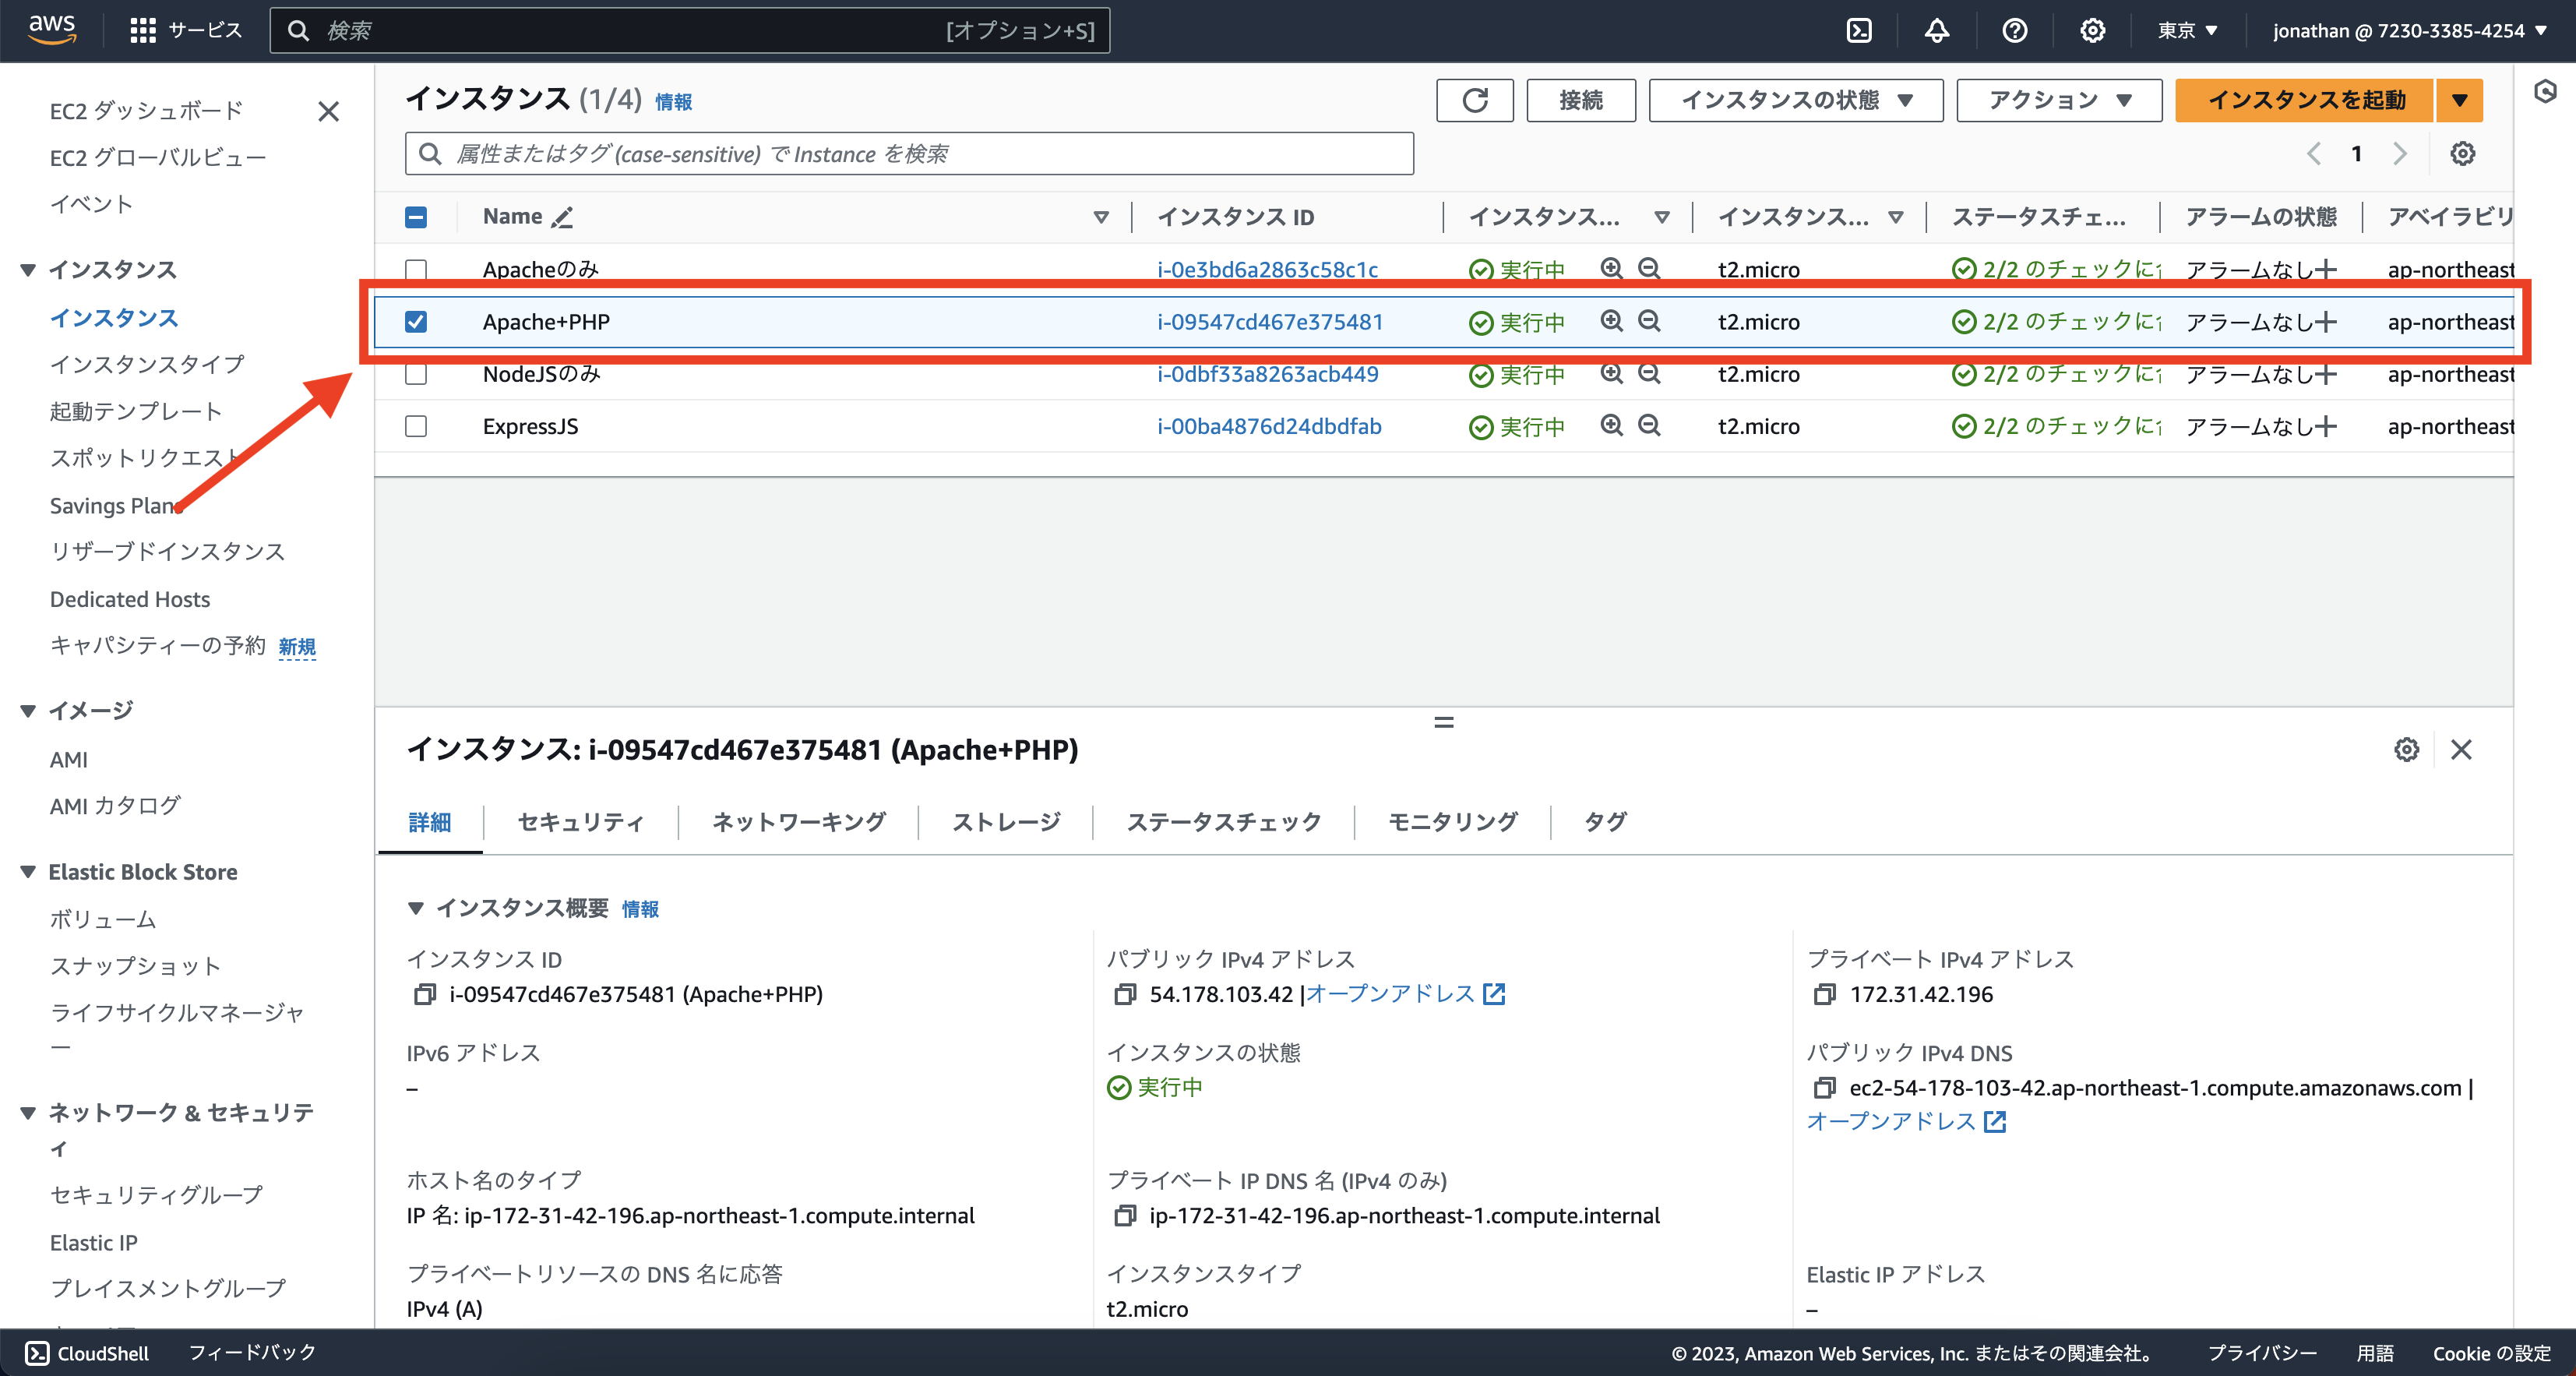This screenshot has width=2576, height=1376.
Task: Open the help question mark icon
Action: (2014, 30)
